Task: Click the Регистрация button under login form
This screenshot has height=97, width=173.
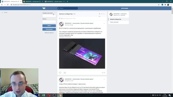Action: tap(49, 29)
